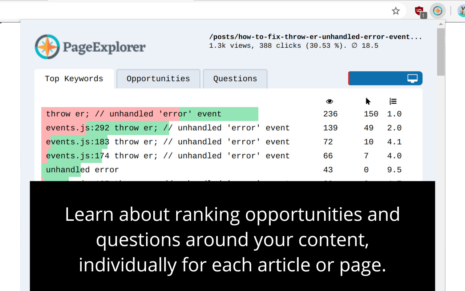Image resolution: width=465 pixels, height=291 pixels.
Task: Click the monitor icon on the blue toggle
Action: 412,78
